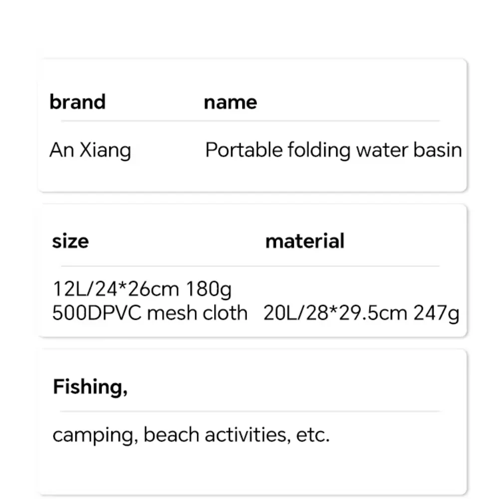Click the "material" column header
The image size is (499, 499).
(x=304, y=241)
